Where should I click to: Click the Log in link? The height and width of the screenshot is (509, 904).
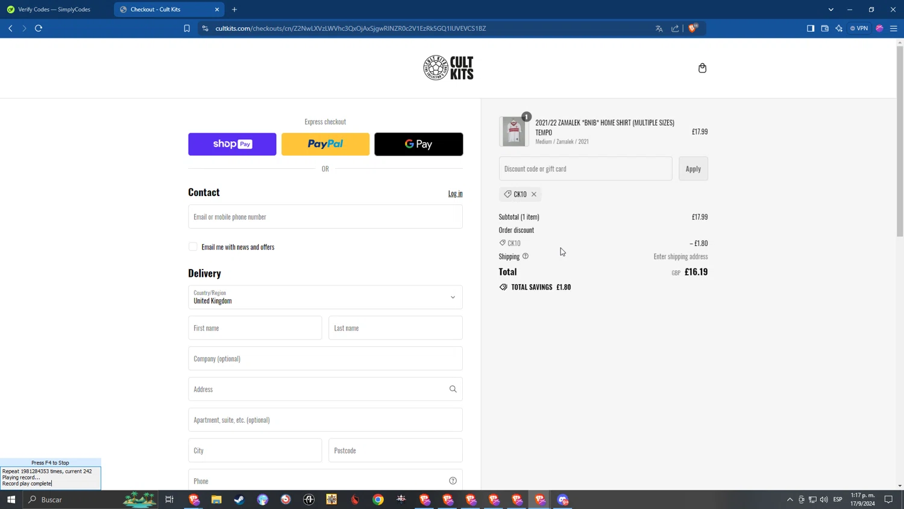pos(456,194)
